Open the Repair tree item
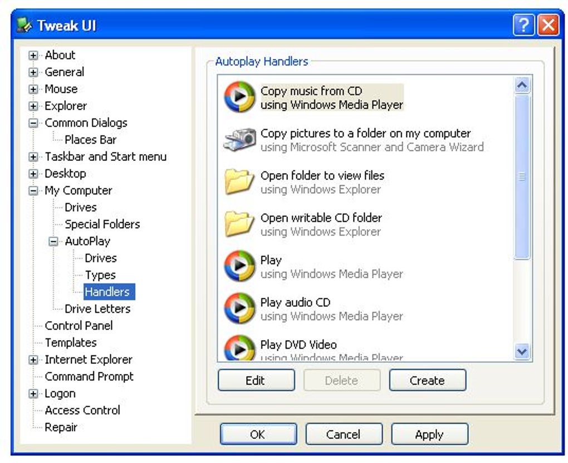The width and height of the screenshot is (568, 463). [x=61, y=427]
